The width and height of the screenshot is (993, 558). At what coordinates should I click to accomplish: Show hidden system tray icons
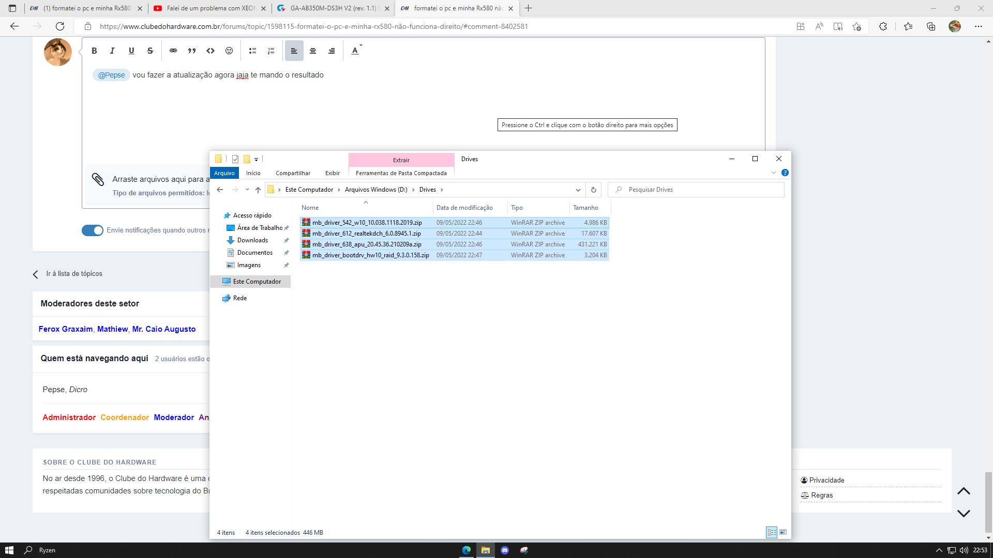tap(939, 550)
